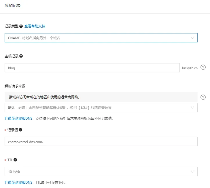Click the outlined question icon beside .luckyzh.cn
This screenshot has width=210, height=188.
(203, 67)
